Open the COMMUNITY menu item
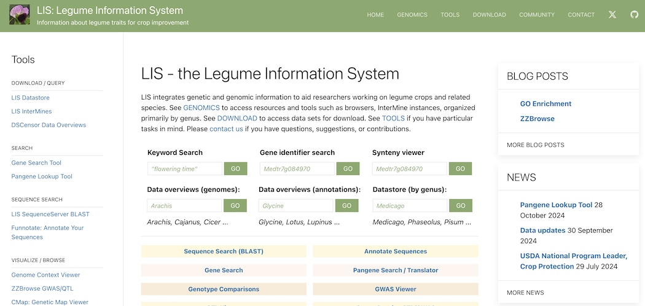645x306 pixels. point(537,15)
